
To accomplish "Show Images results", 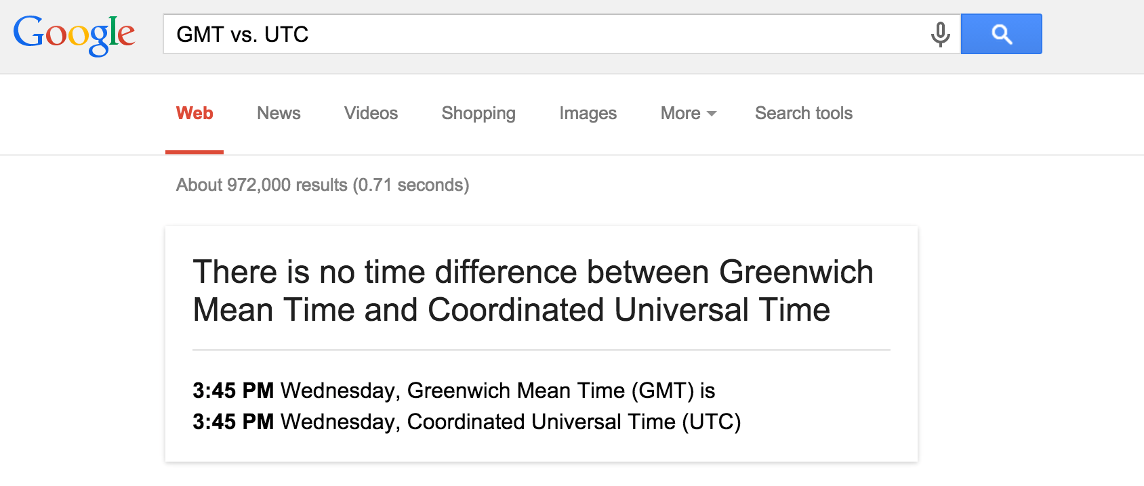I will [x=588, y=113].
